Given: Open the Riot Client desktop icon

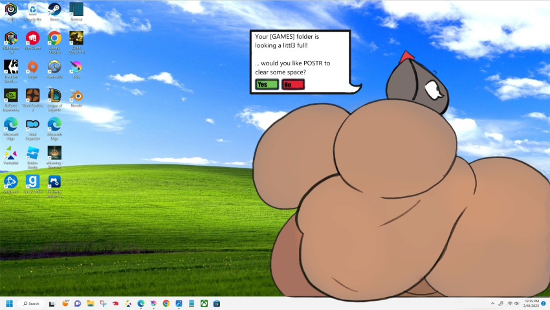Looking at the screenshot, I should click(x=32, y=38).
